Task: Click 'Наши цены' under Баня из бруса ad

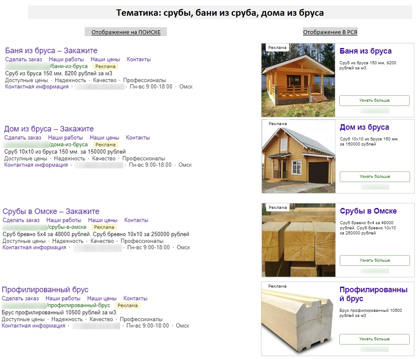Action: coord(105,60)
